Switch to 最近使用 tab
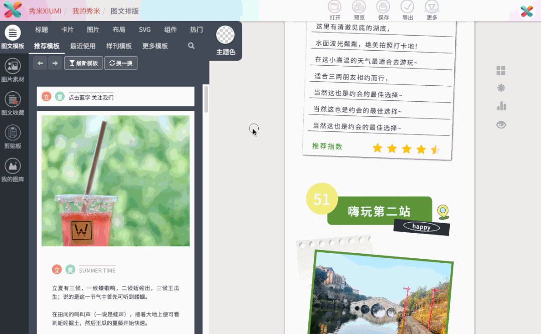 point(83,46)
